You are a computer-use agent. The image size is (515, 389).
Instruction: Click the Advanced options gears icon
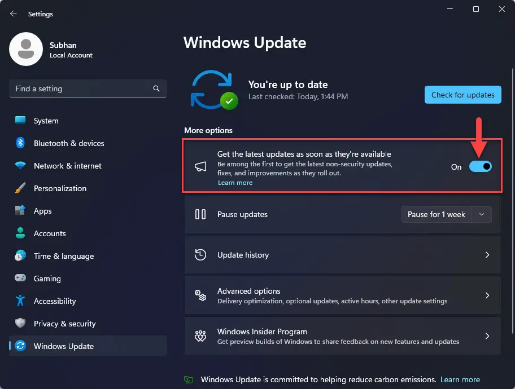[x=200, y=295]
